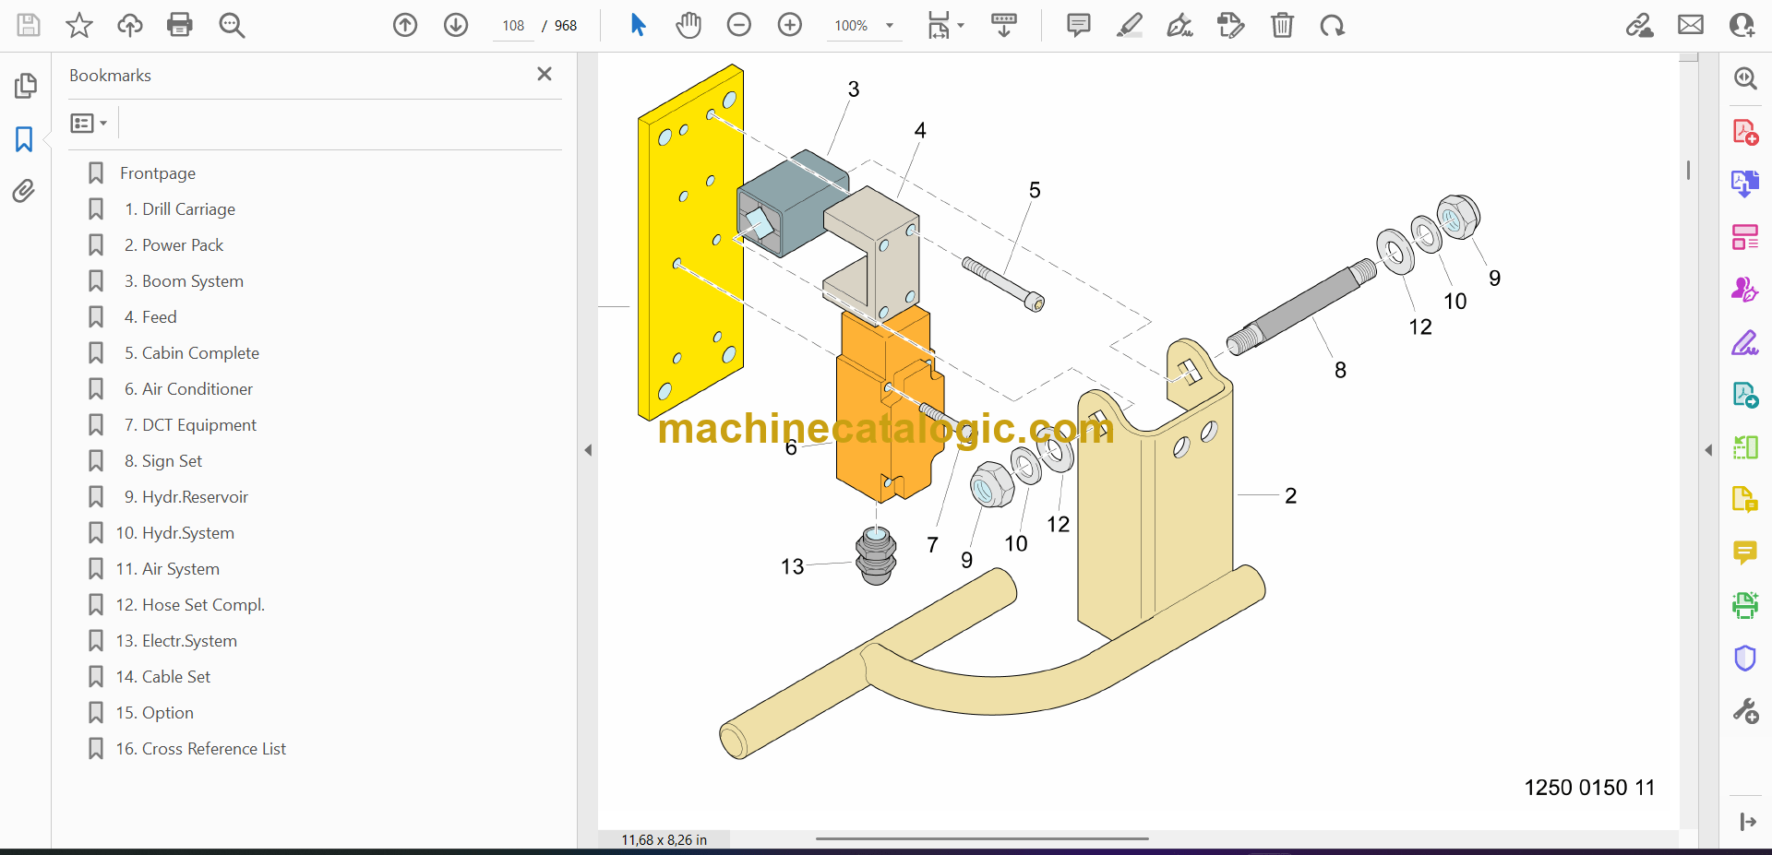Select the Delete pages trash icon
1772x855 pixels.
tap(1283, 25)
